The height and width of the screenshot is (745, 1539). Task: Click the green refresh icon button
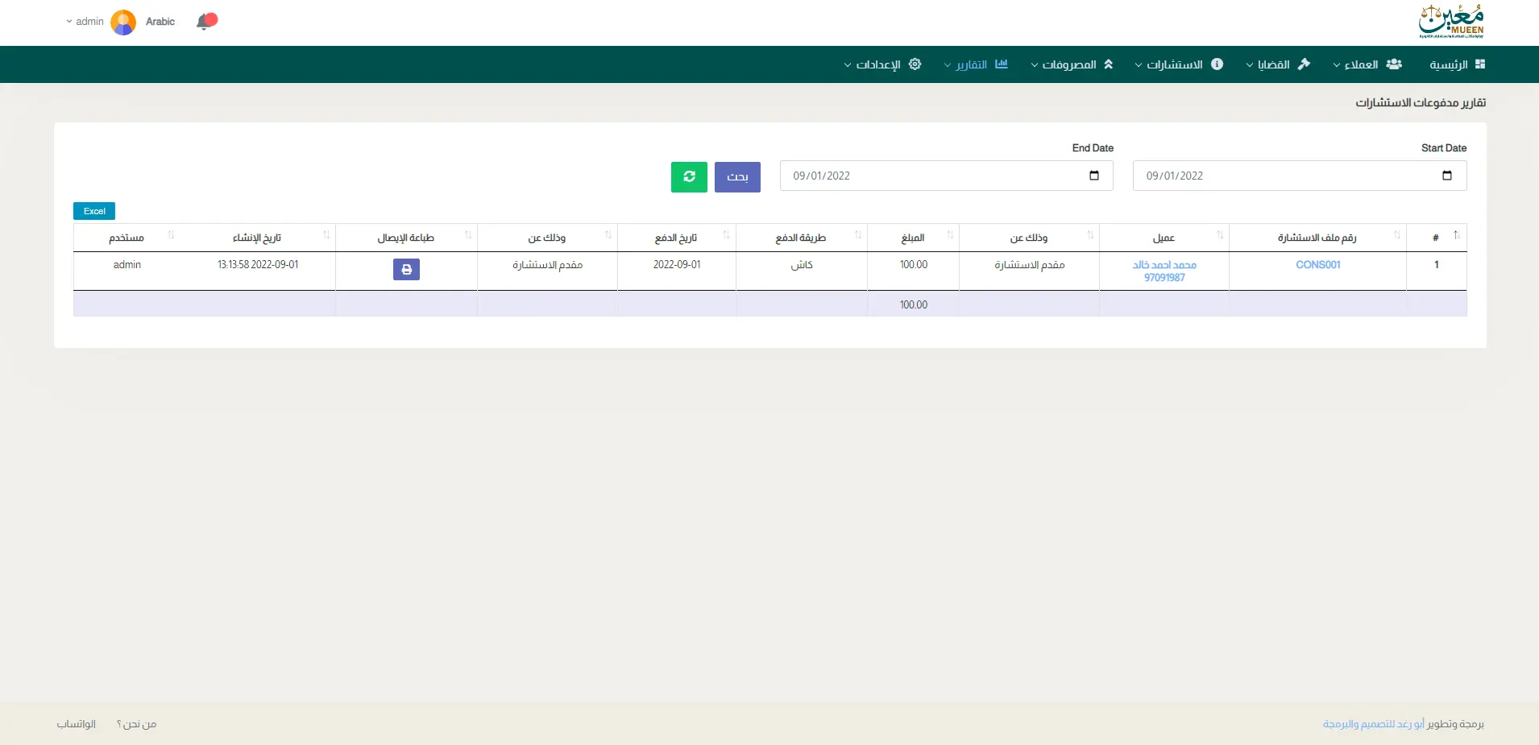[x=689, y=176]
